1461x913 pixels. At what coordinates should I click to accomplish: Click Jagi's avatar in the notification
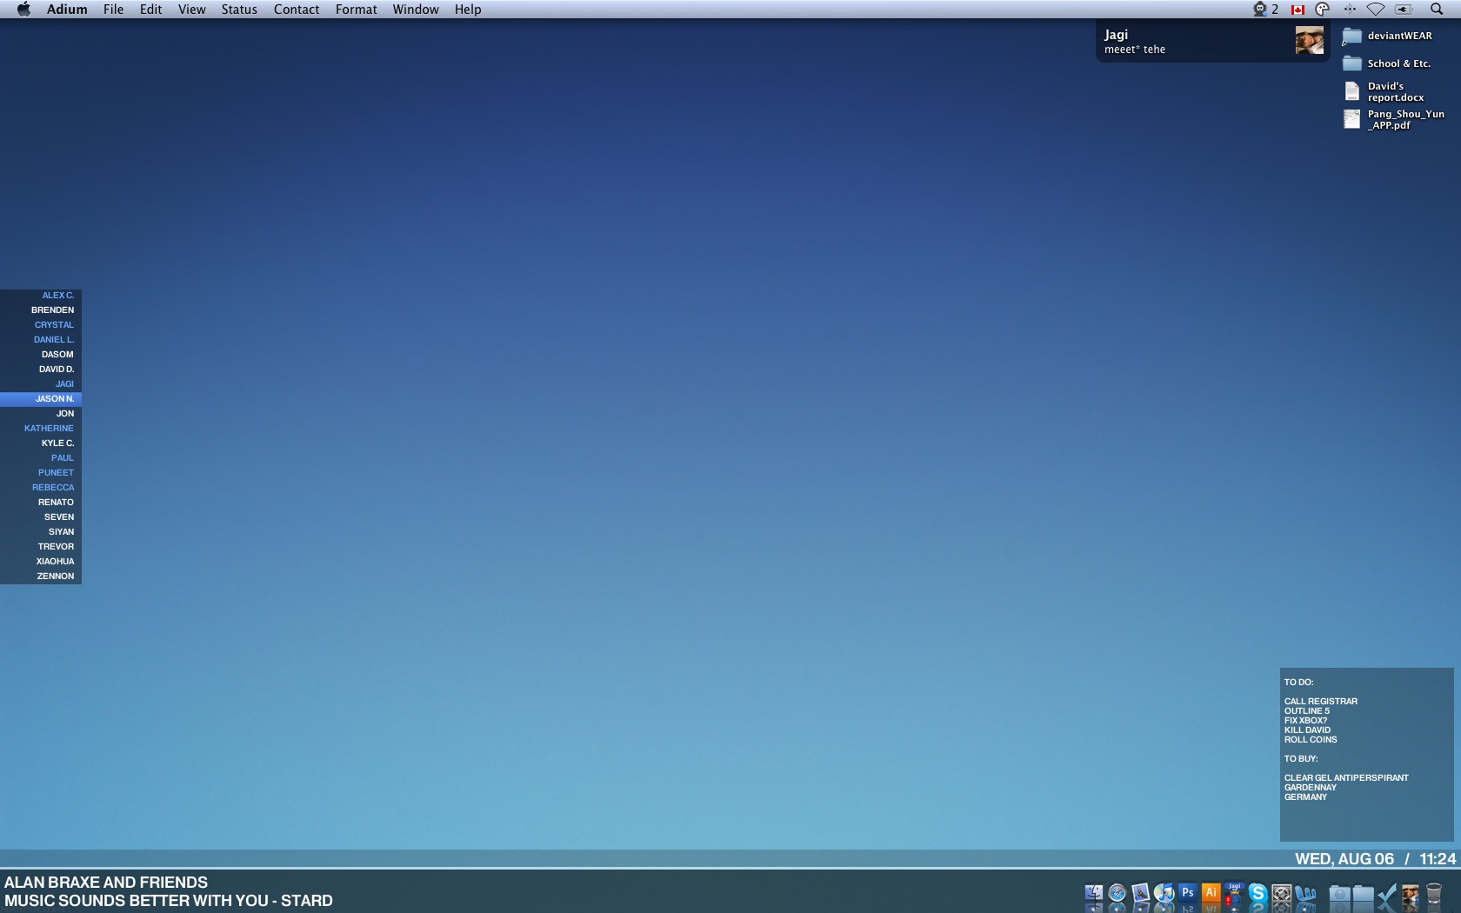pos(1310,40)
